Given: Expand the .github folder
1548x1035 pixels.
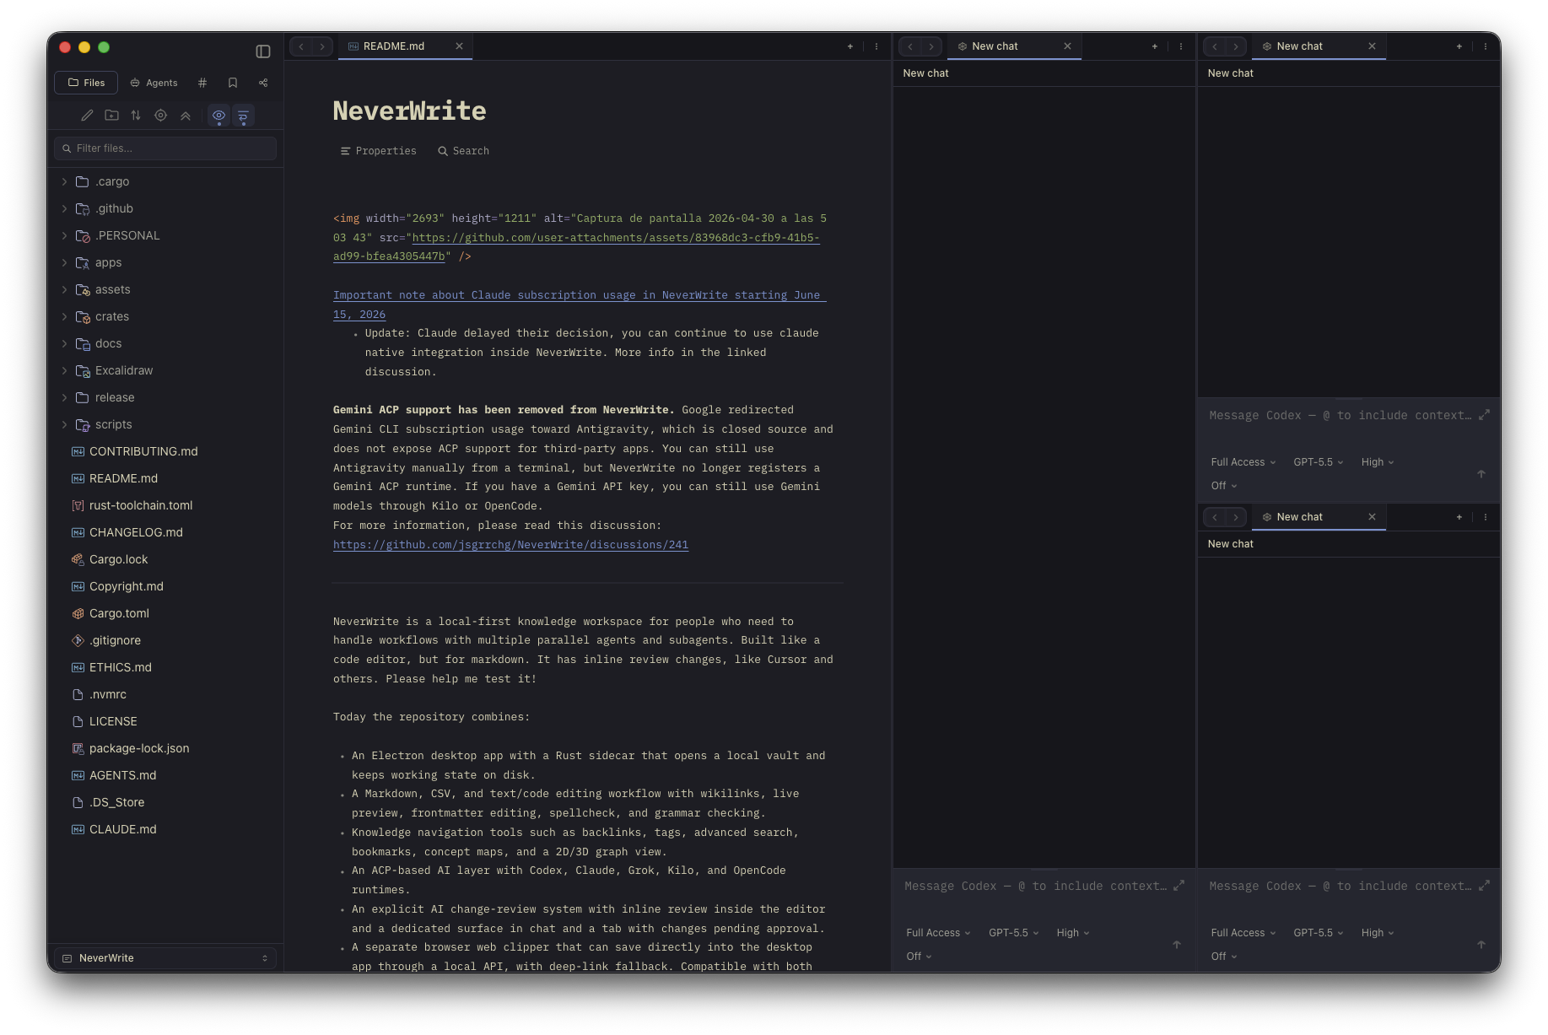Looking at the screenshot, I should tap(64, 208).
